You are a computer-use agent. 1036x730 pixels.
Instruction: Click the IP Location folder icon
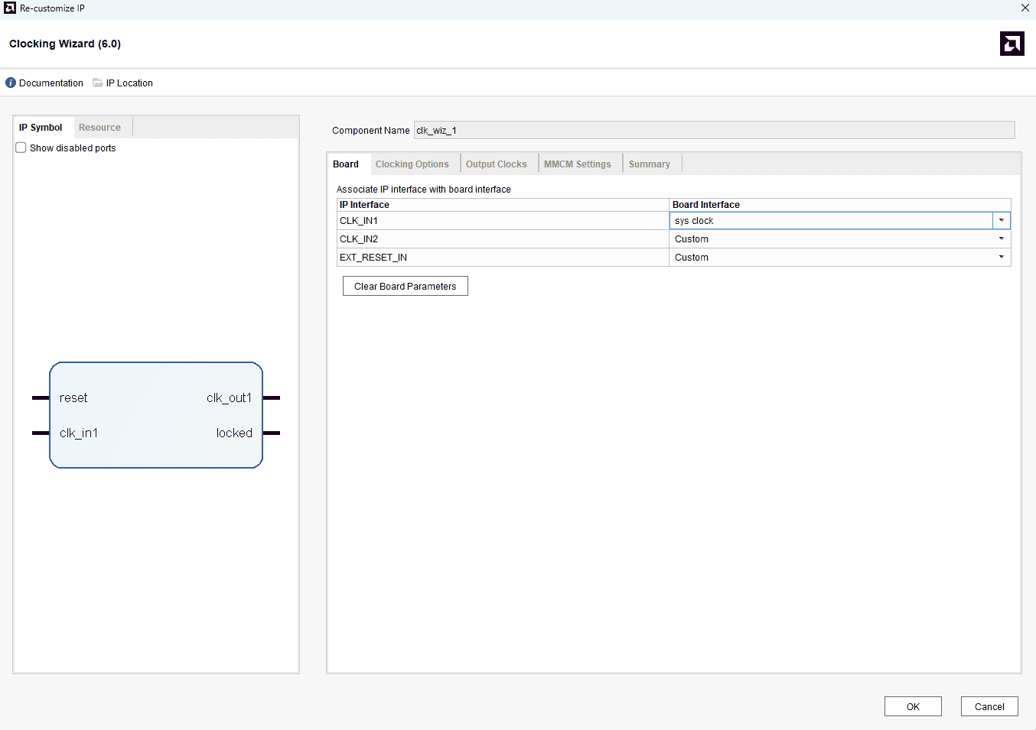tap(98, 83)
